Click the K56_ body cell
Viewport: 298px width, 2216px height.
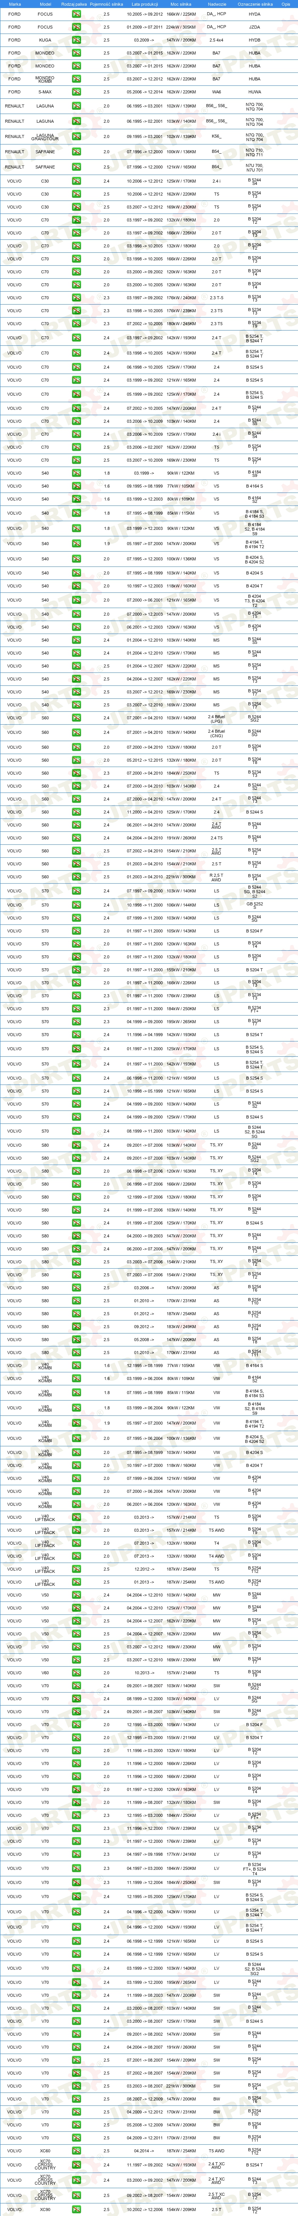216,136
